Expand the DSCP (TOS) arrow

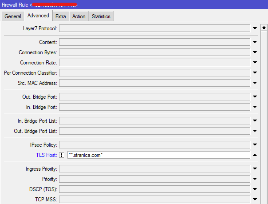[255, 189]
